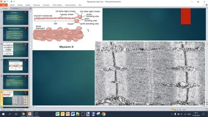Switch to the Вставка ribbon tab

pos(20,5)
